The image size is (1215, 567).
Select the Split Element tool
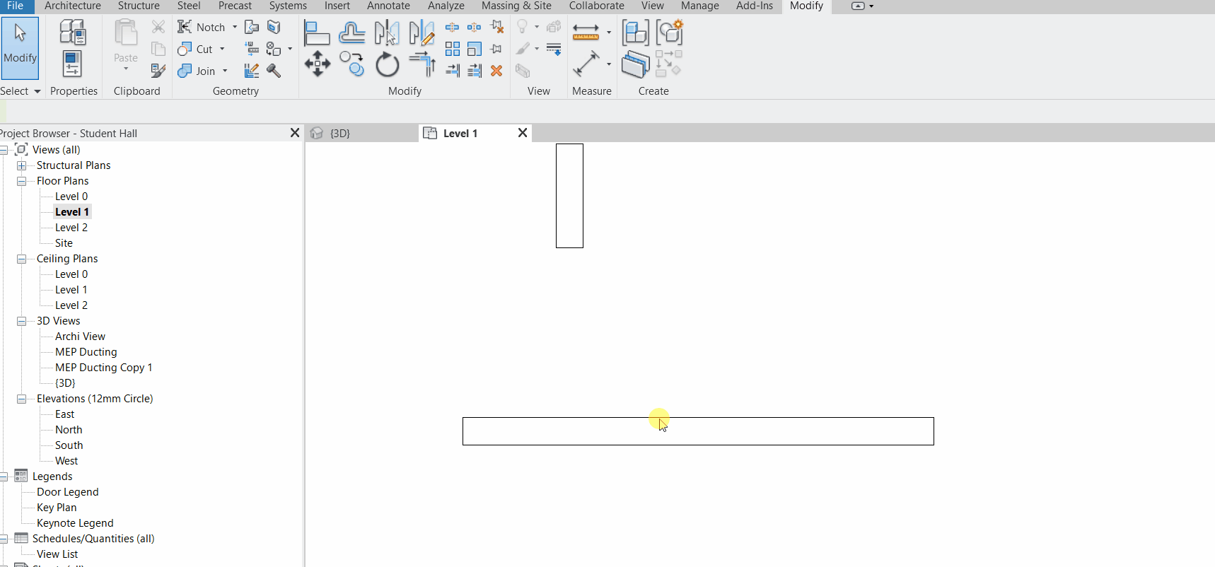[453, 27]
